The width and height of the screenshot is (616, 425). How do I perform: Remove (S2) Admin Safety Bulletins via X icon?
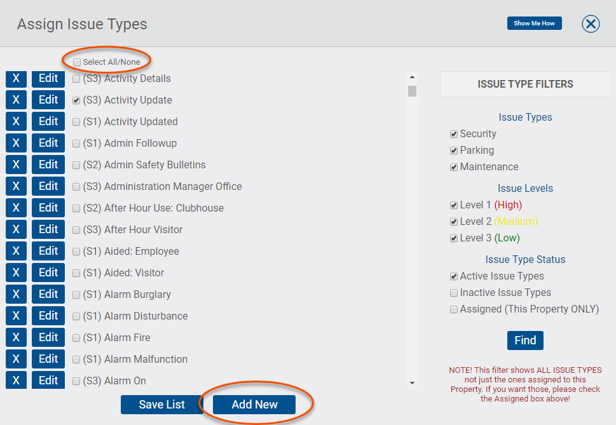click(15, 164)
